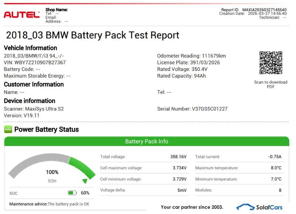Click the SolafCars car logo icon
This screenshot has height=214, width=296.
tap(245, 207)
